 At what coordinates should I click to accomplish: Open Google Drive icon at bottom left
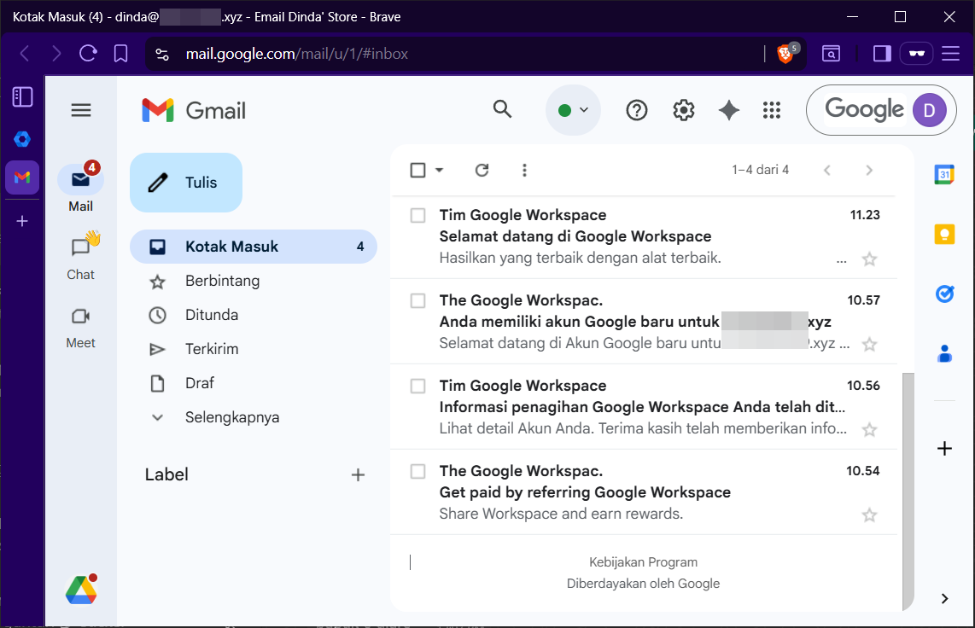pos(81,590)
